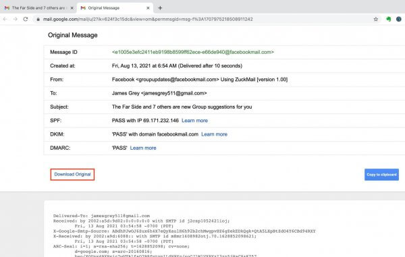Click the 'DKIM:' row label

(x=57, y=134)
